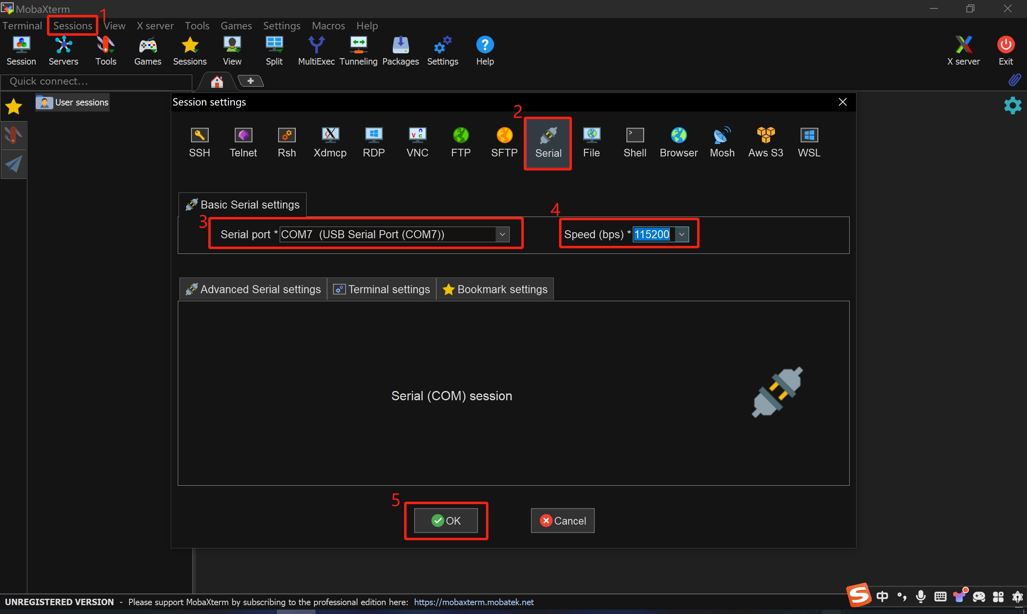Viewport: 1027px width, 614px height.
Task: Click the Serial port COM7 field
Action: (395, 234)
